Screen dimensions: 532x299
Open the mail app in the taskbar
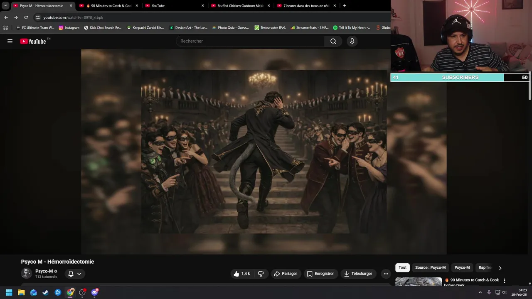[x=33, y=292]
